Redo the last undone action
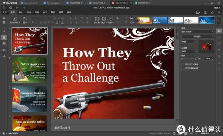This screenshot has height=136, width=223. (24, 8)
